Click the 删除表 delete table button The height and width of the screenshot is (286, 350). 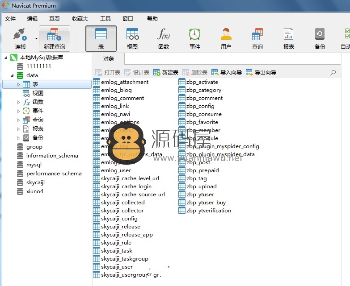point(195,72)
